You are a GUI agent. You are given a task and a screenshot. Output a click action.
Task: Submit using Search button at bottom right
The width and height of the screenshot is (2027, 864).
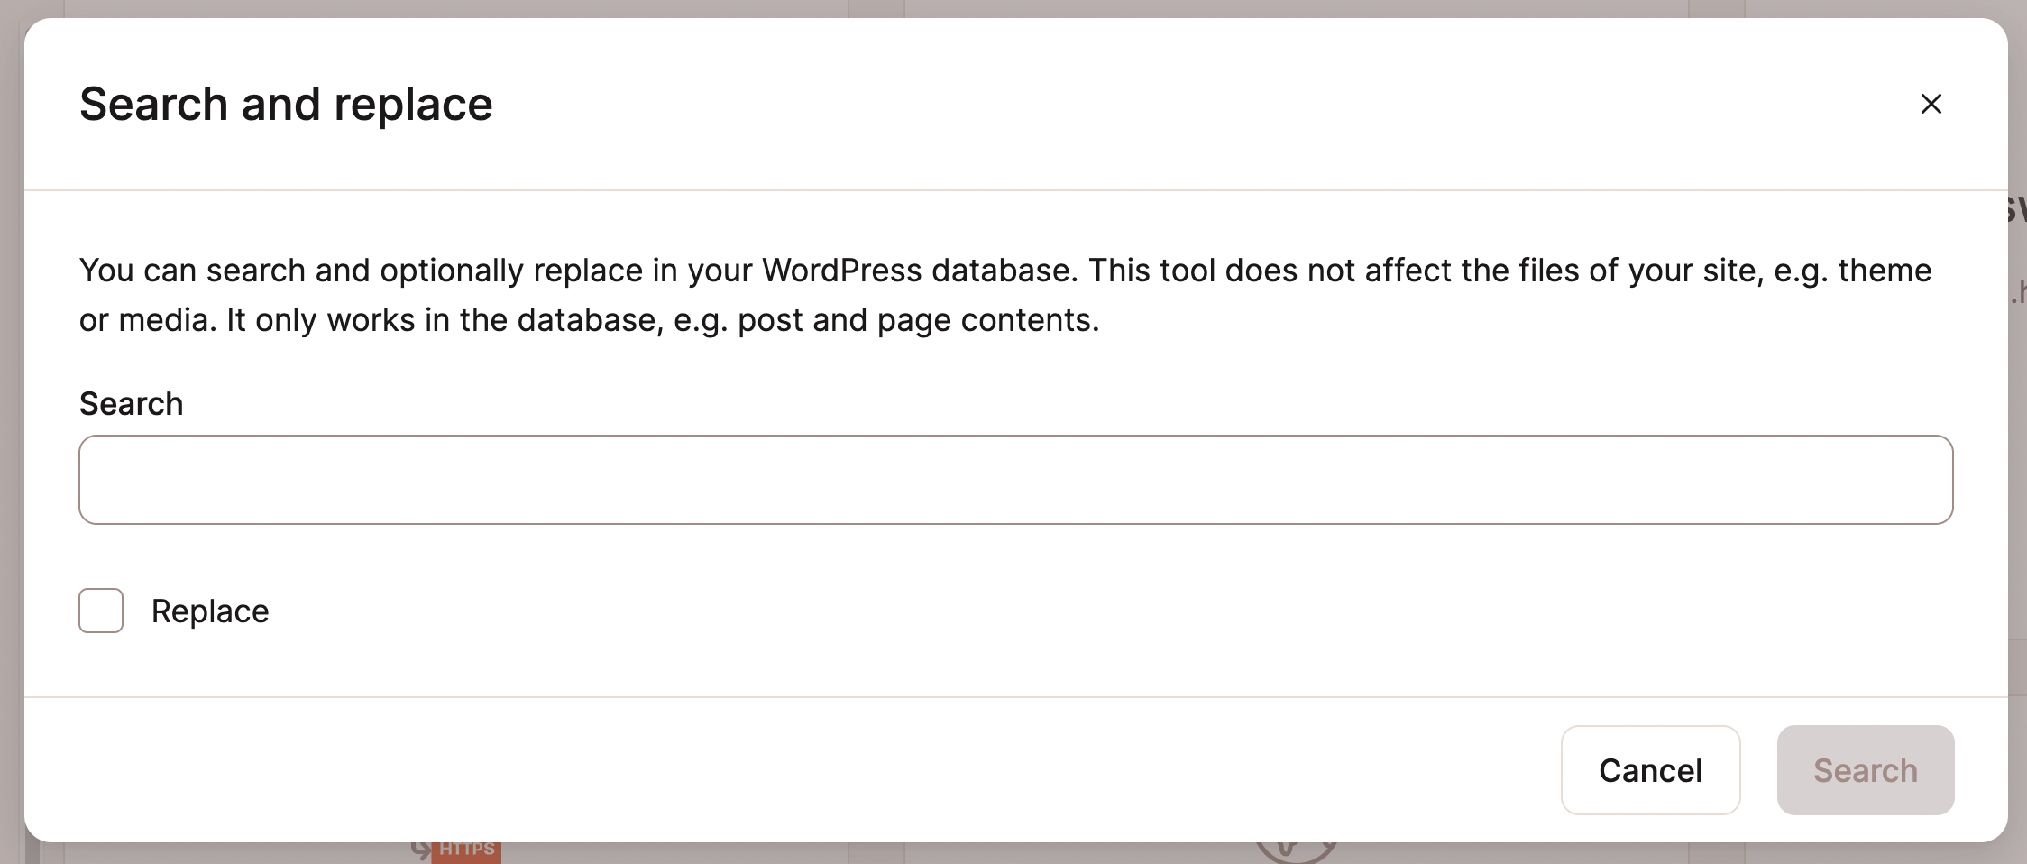(x=1865, y=770)
